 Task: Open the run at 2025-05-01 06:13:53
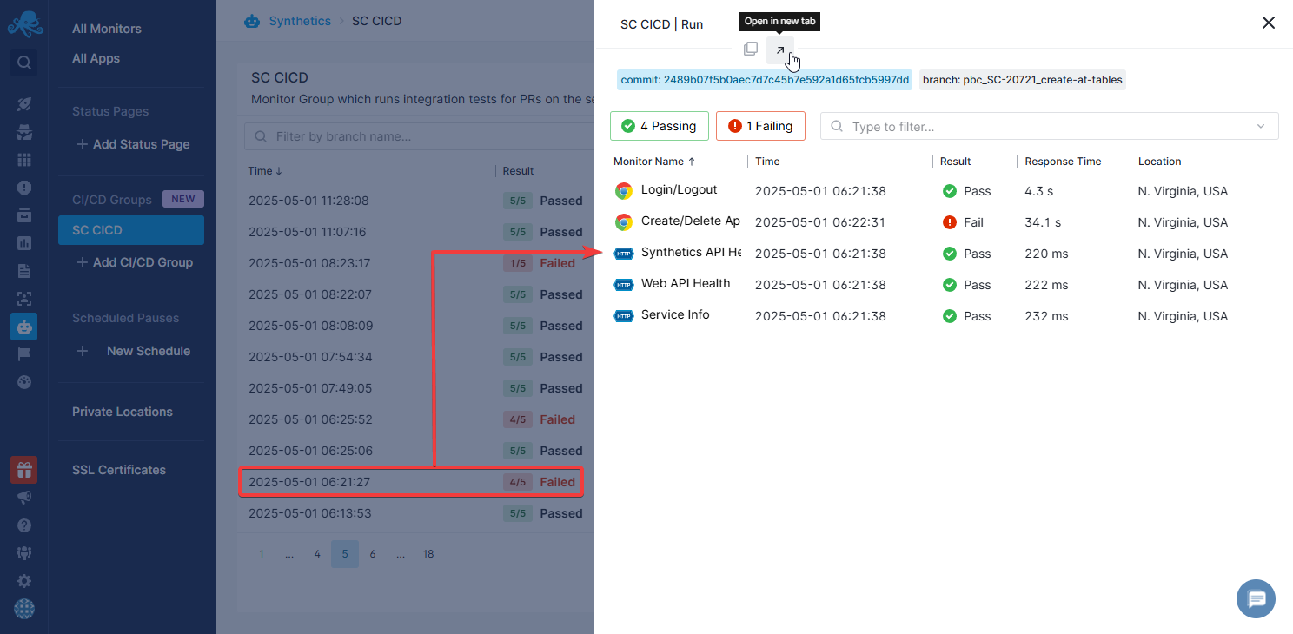pos(416,513)
